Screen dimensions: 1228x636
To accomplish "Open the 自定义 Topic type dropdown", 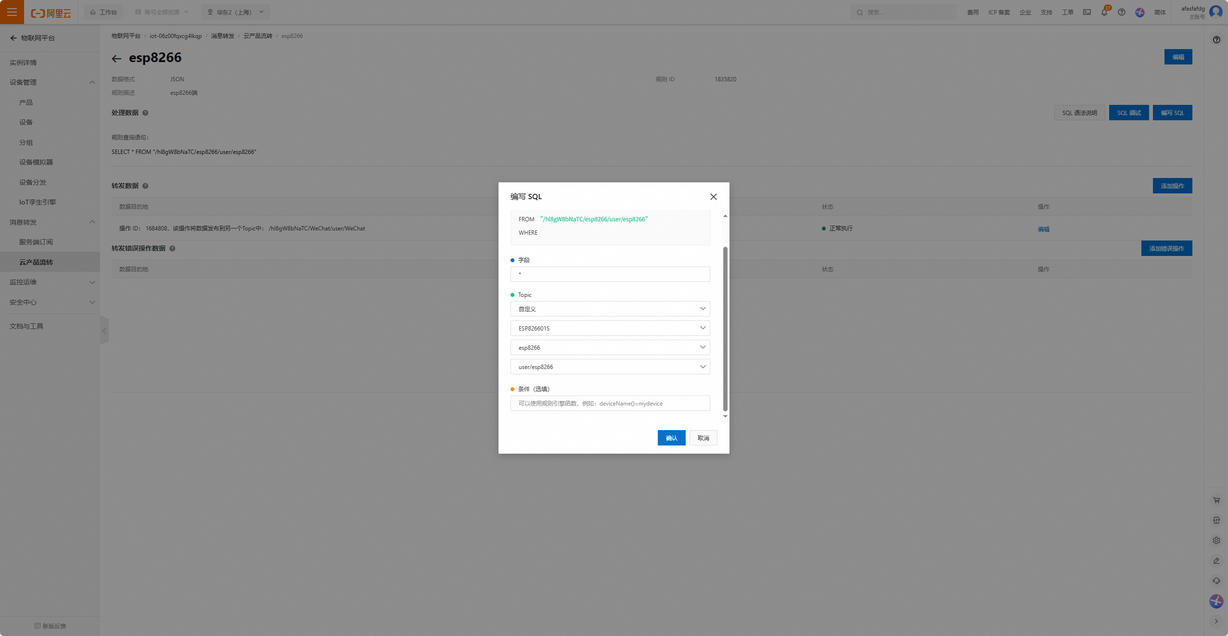I will click(x=610, y=309).
